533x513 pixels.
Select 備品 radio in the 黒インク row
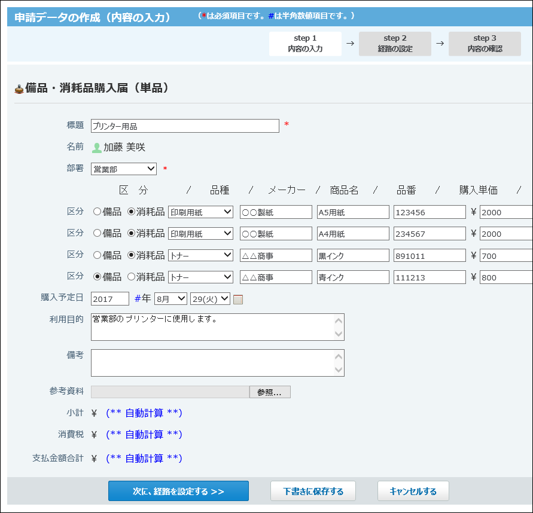pos(98,255)
